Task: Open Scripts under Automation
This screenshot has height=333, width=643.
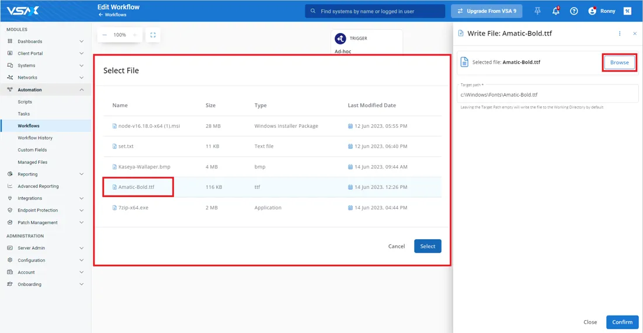Action: (x=25, y=102)
